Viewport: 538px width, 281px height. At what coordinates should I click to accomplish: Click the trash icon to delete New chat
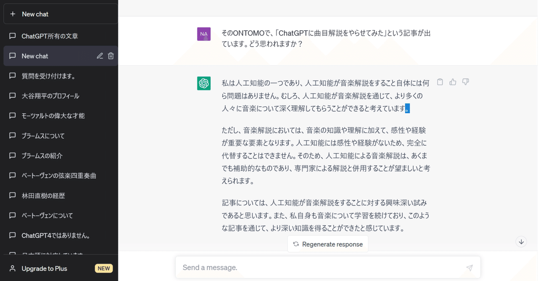pos(110,55)
